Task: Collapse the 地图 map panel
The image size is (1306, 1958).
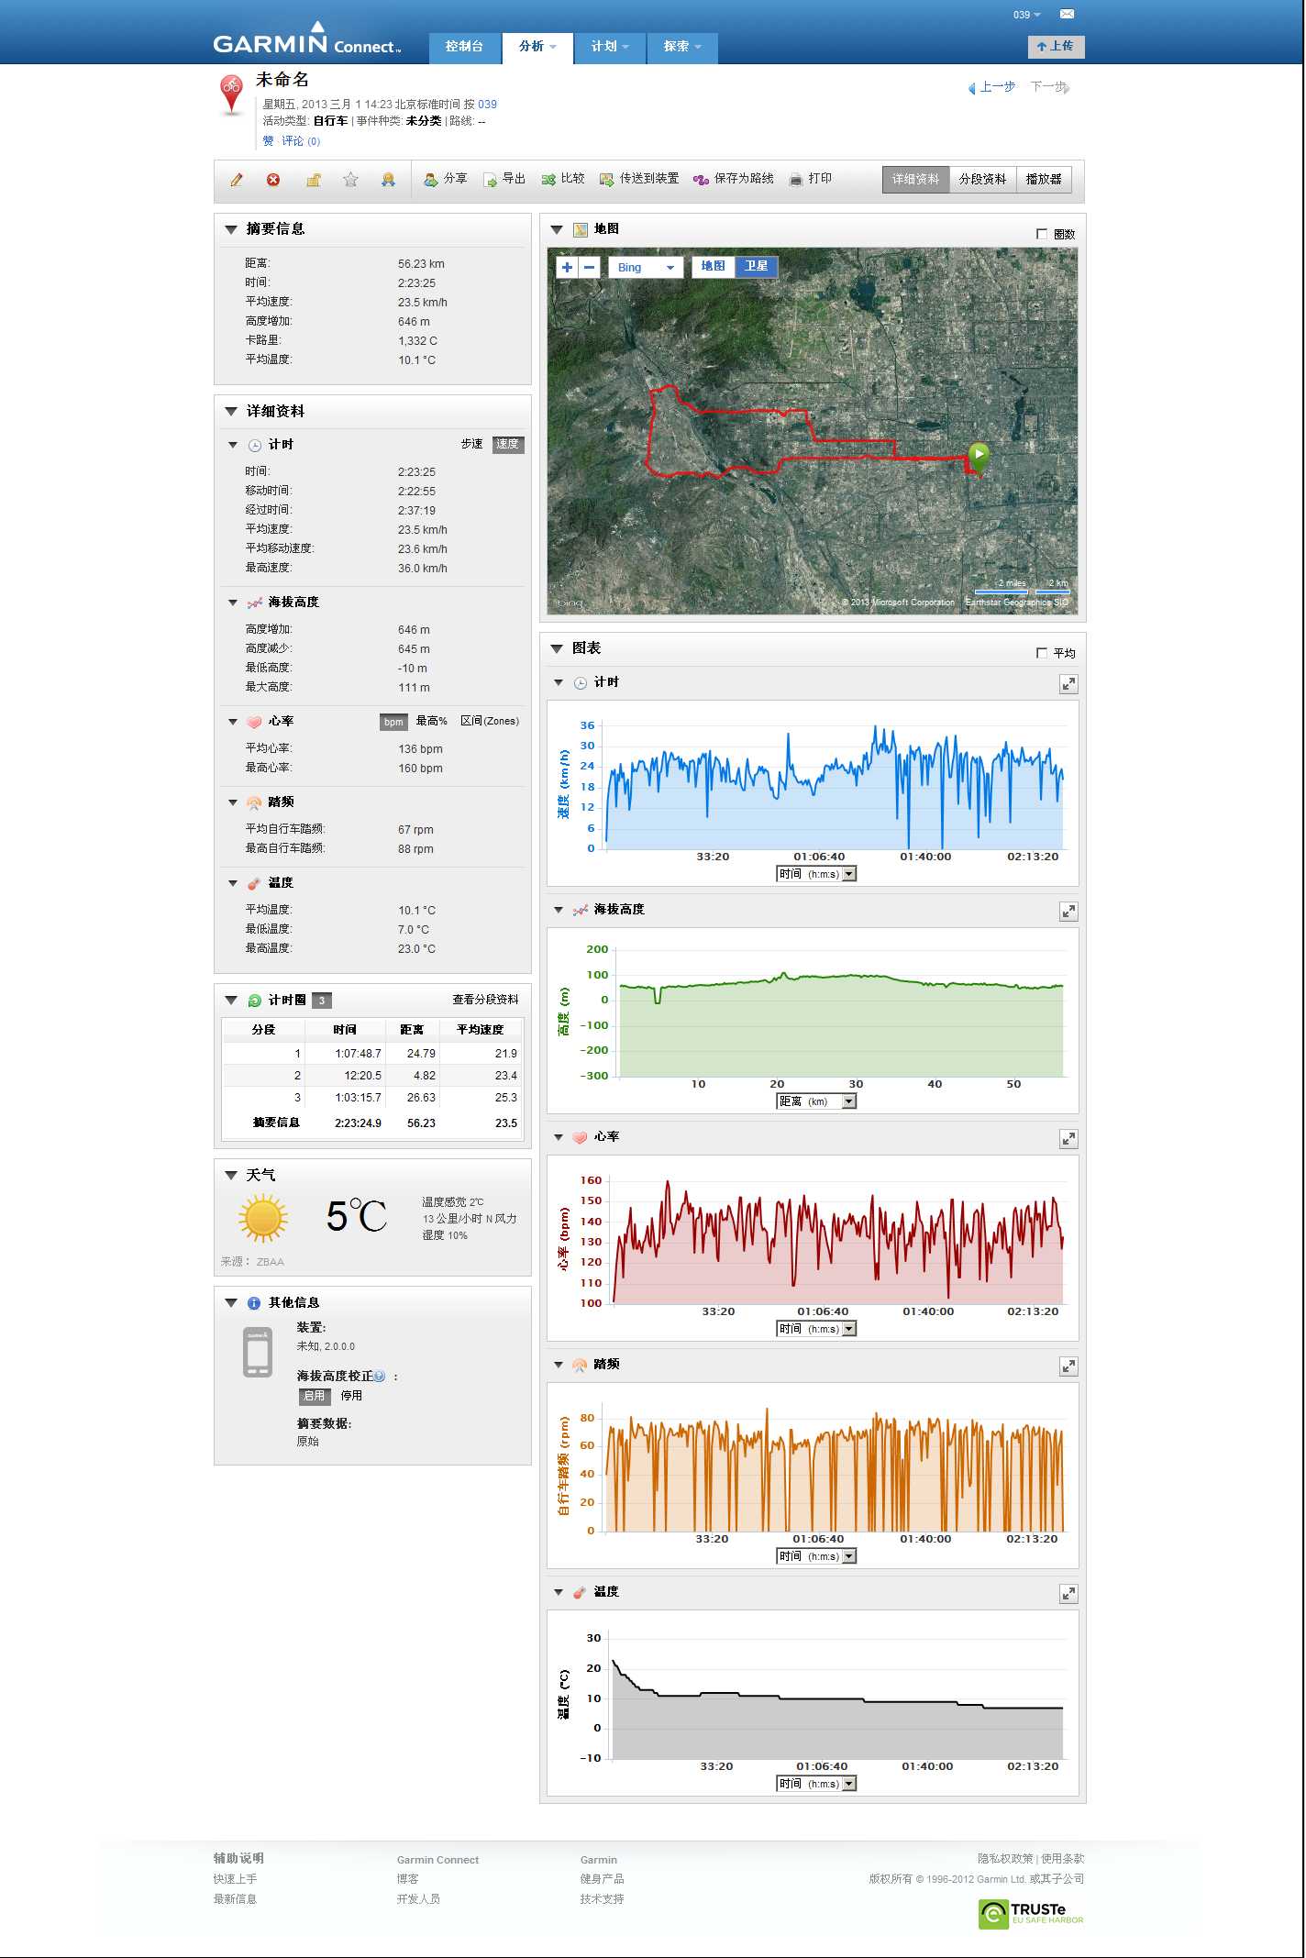Action: [557, 229]
